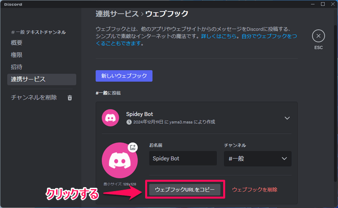The width and height of the screenshot is (338, 208).
Task: Click the Spidey Bot webhook title text
Action: 140,114
